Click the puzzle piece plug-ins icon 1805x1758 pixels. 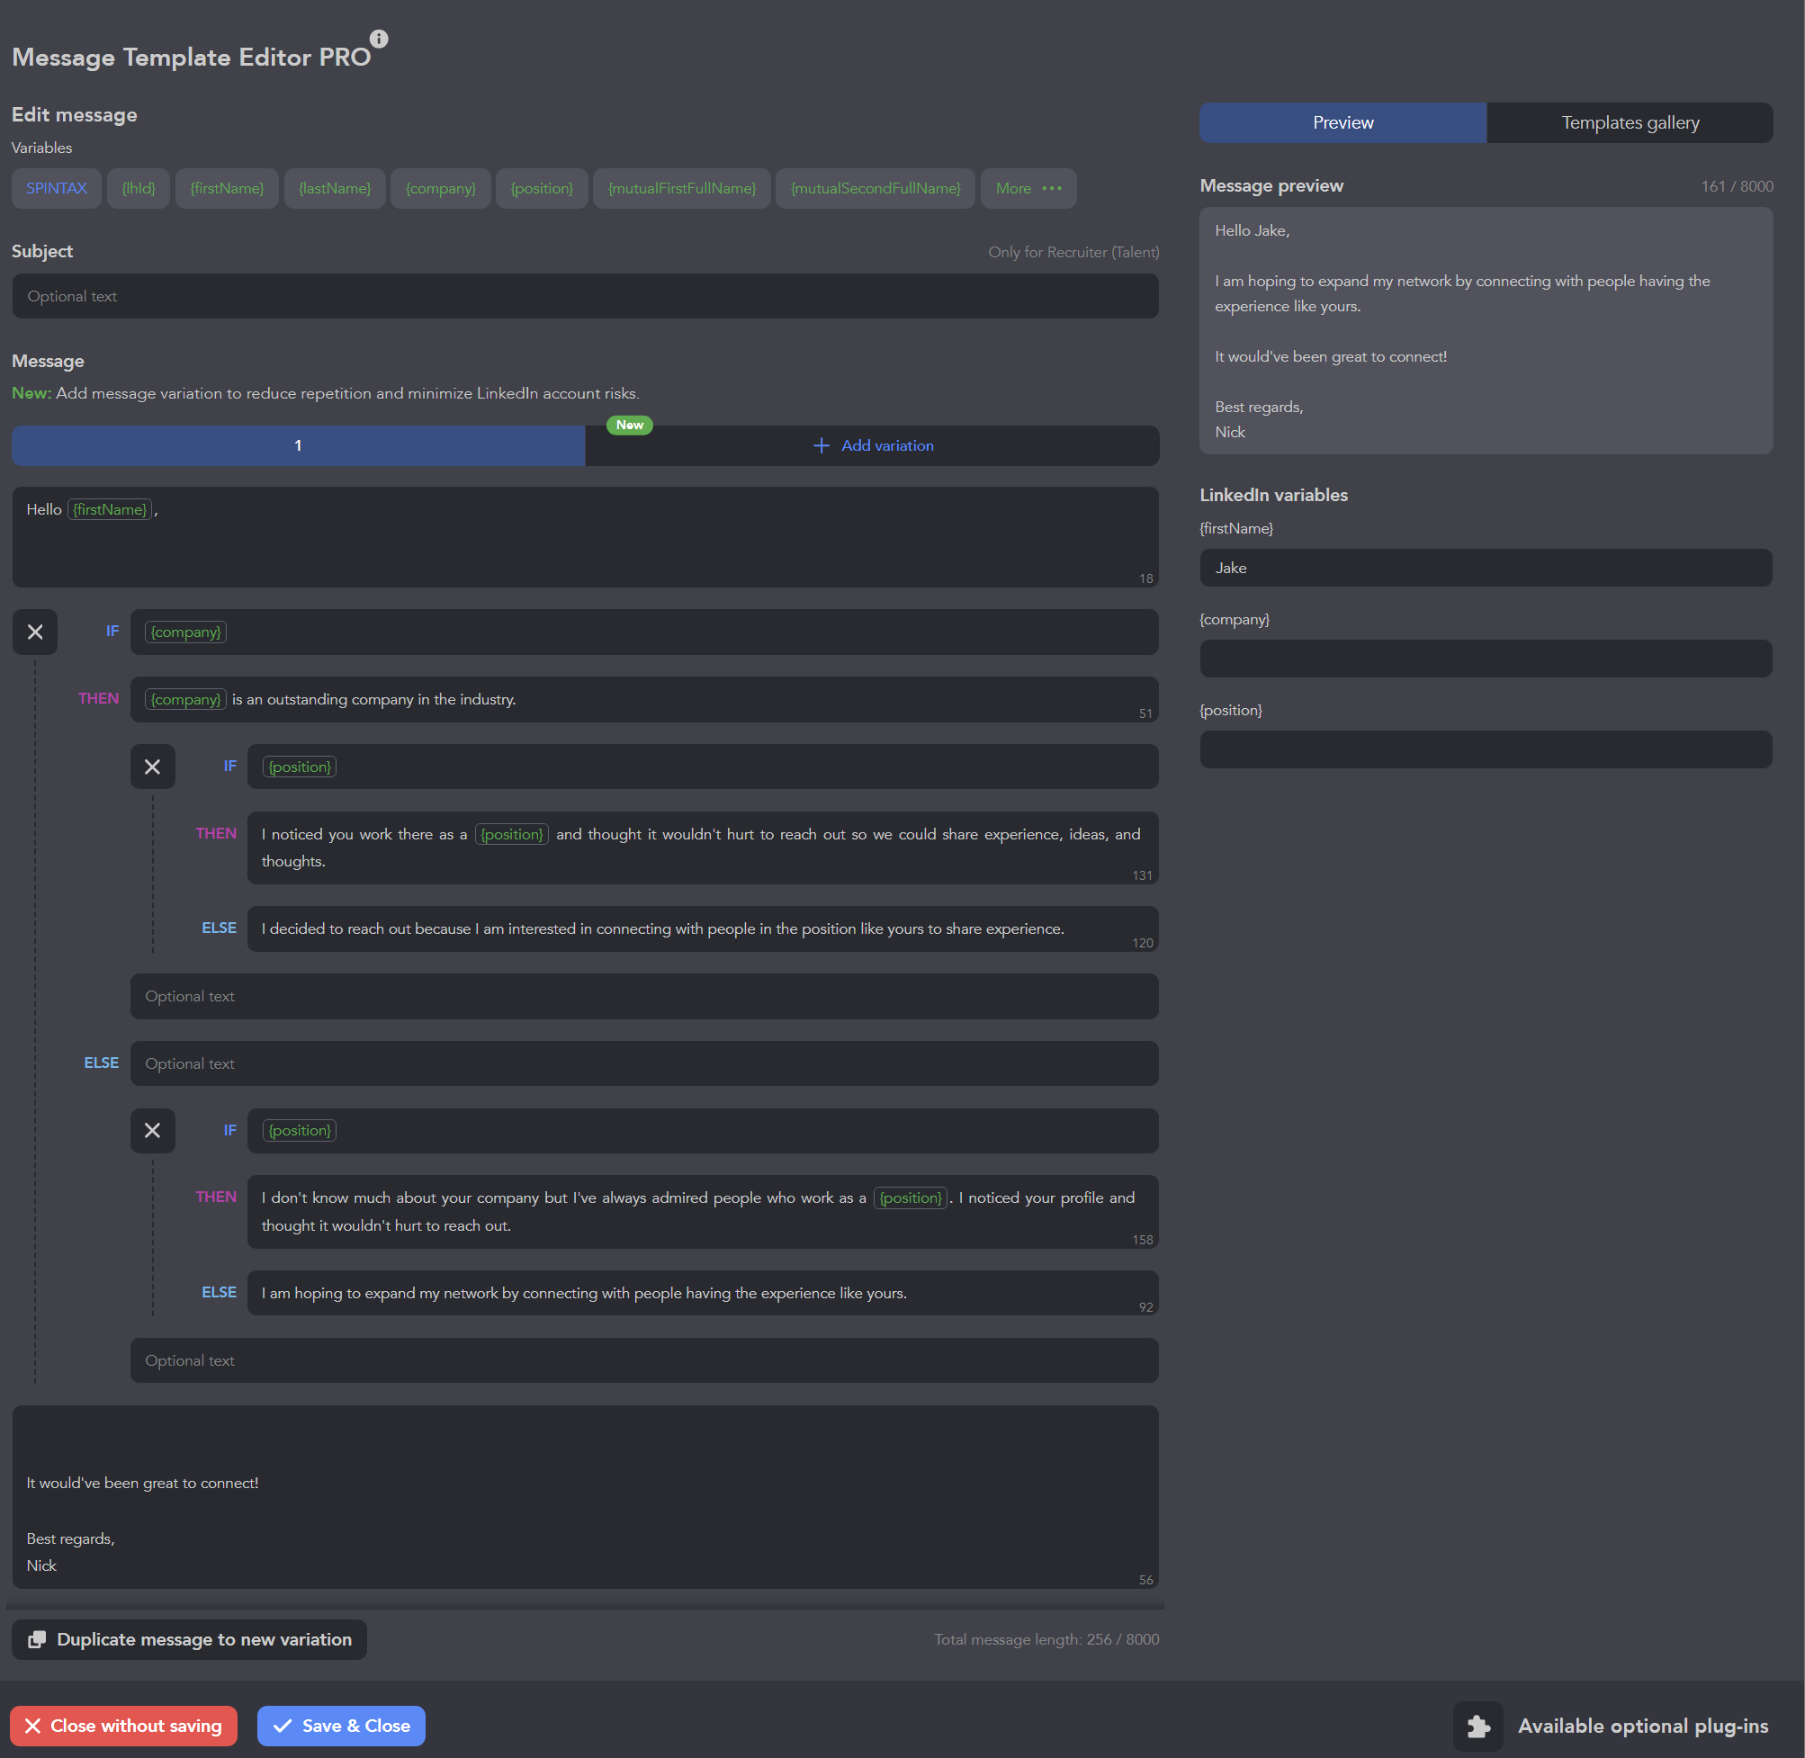[1477, 1727]
